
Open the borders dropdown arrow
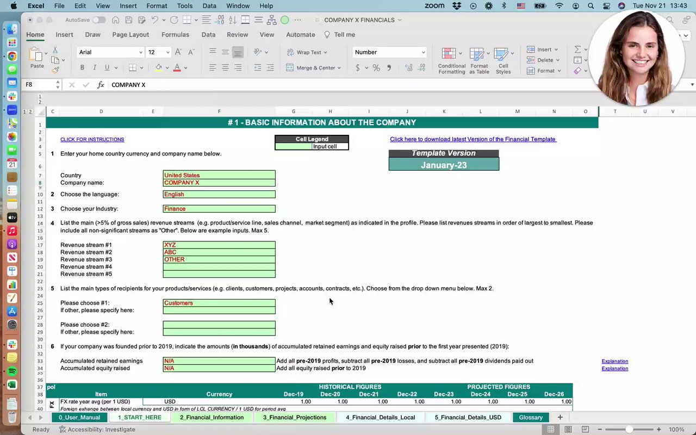click(x=141, y=68)
